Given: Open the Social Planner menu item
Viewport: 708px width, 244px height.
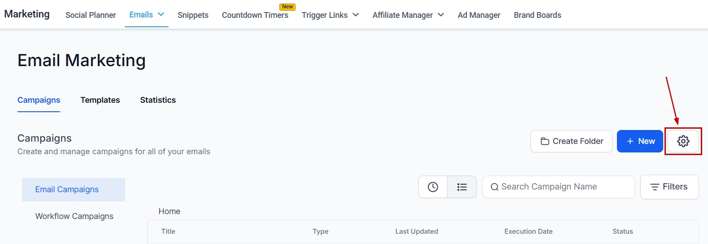Looking at the screenshot, I should click(91, 15).
